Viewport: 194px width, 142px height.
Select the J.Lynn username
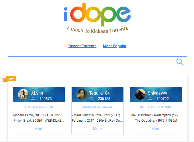pyautogui.click(x=37, y=93)
